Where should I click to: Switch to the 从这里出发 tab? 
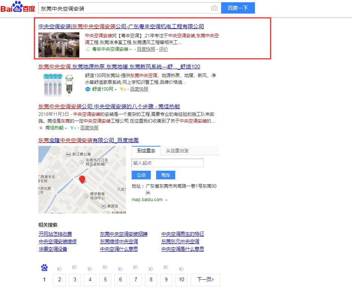coord(178,150)
